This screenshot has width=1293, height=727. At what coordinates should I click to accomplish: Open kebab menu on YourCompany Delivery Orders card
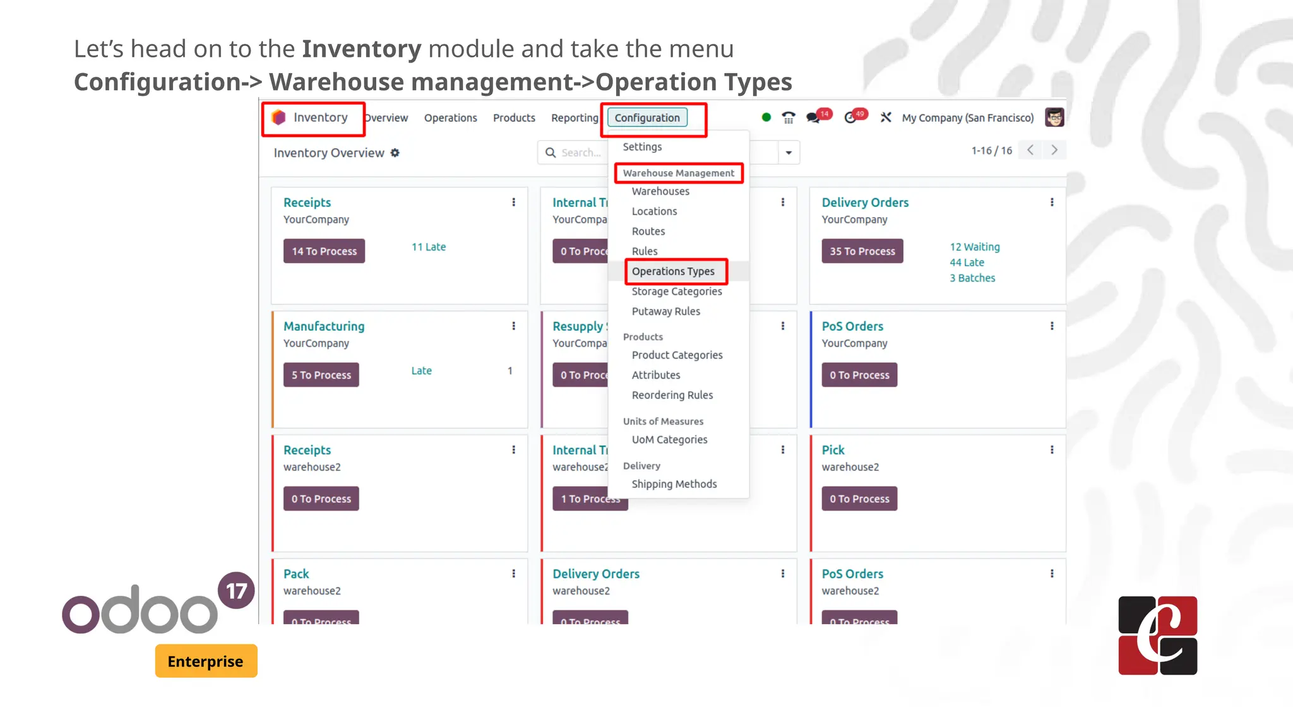[x=1052, y=202]
